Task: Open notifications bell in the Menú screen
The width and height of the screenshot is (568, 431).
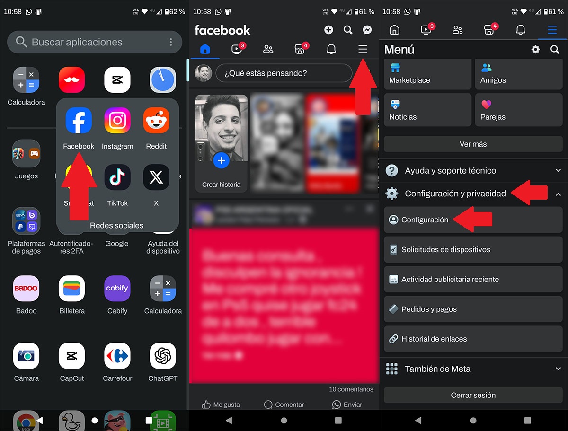Action: (521, 30)
